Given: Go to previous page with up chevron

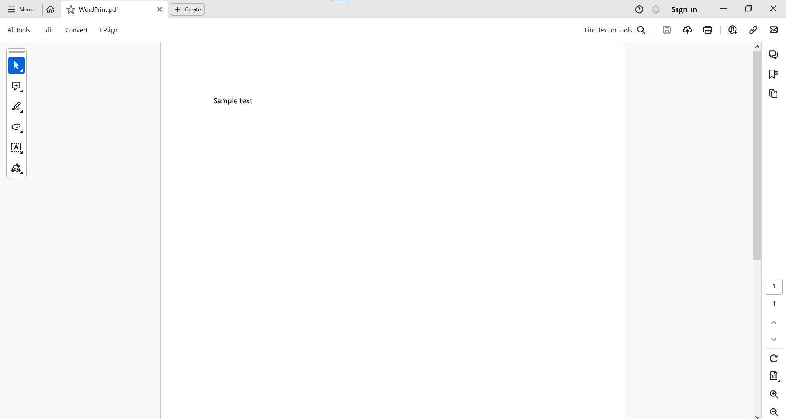Looking at the screenshot, I should (774, 323).
